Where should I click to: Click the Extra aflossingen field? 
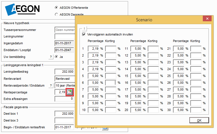tap(64, 99)
